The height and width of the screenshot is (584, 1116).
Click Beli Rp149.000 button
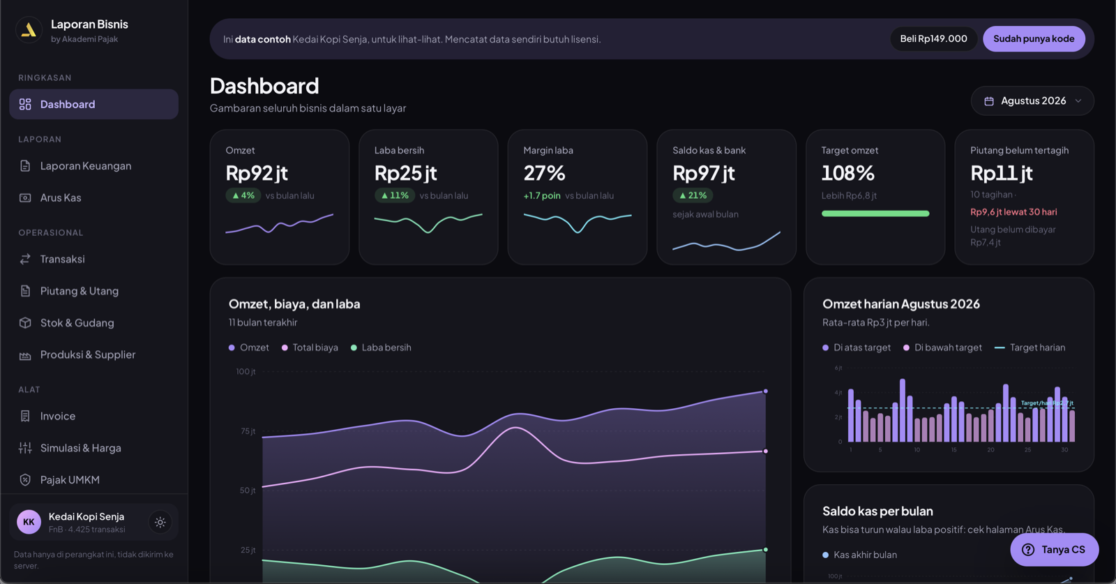(933, 38)
